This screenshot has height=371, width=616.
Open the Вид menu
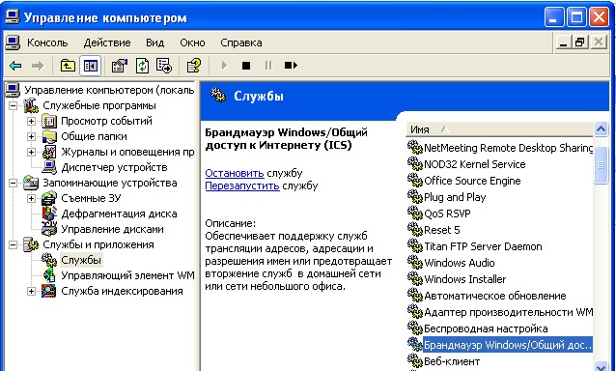tap(154, 43)
